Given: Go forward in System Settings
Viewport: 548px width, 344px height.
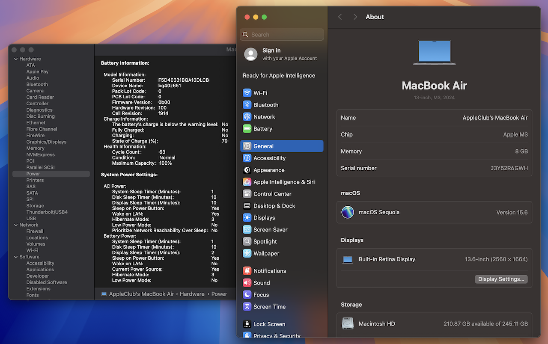Looking at the screenshot, I should pos(355,17).
